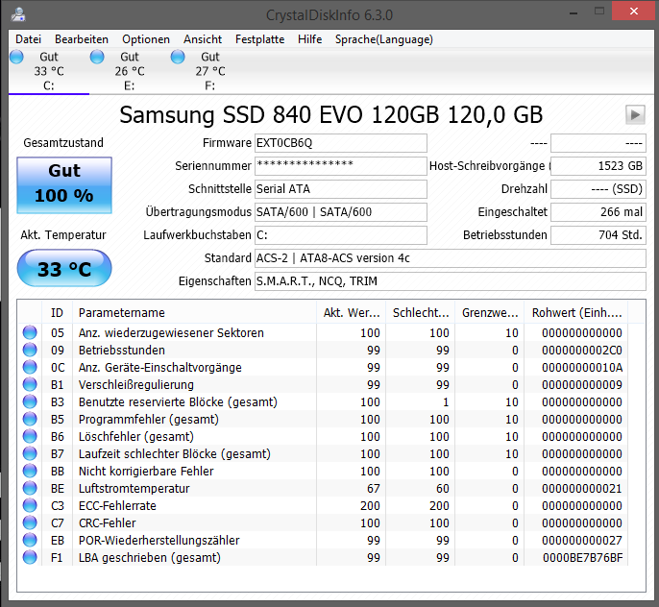Click status orb for attribute 09 Betriebsstunden
This screenshot has width=659, height=607.
click(30, 350)
